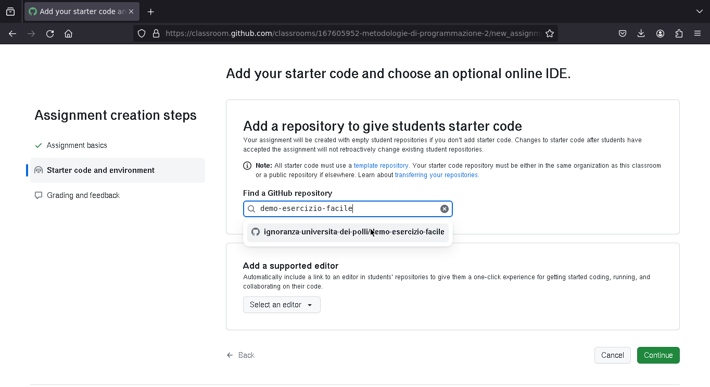710x387 pixels.
Task: Bookmark this page with star icon
Action: pos(550,33)
